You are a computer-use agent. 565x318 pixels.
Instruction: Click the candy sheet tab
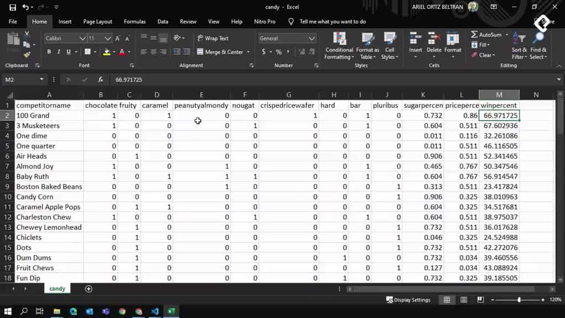[57, 288]
